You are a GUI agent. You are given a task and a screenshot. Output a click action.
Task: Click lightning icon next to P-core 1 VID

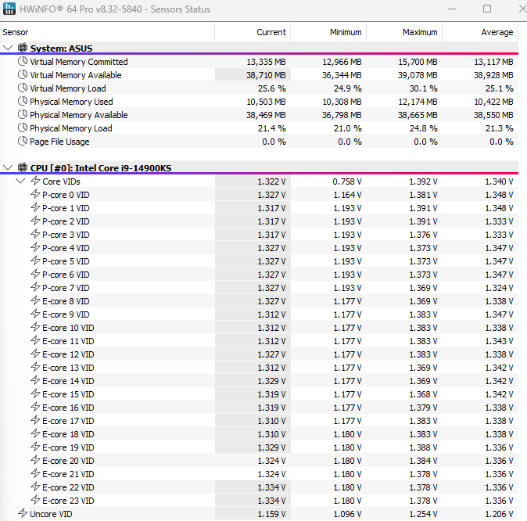click(x=35, y=207)
